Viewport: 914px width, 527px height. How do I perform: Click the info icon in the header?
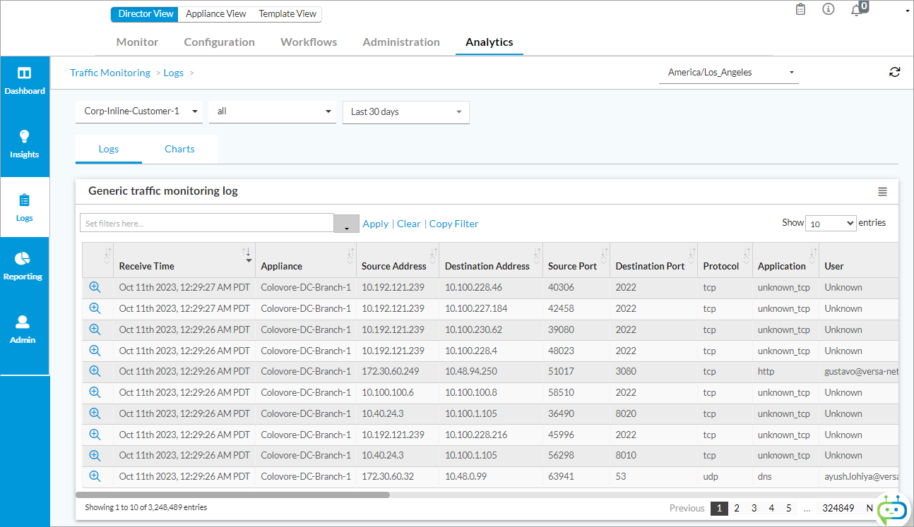click(828, 10)
